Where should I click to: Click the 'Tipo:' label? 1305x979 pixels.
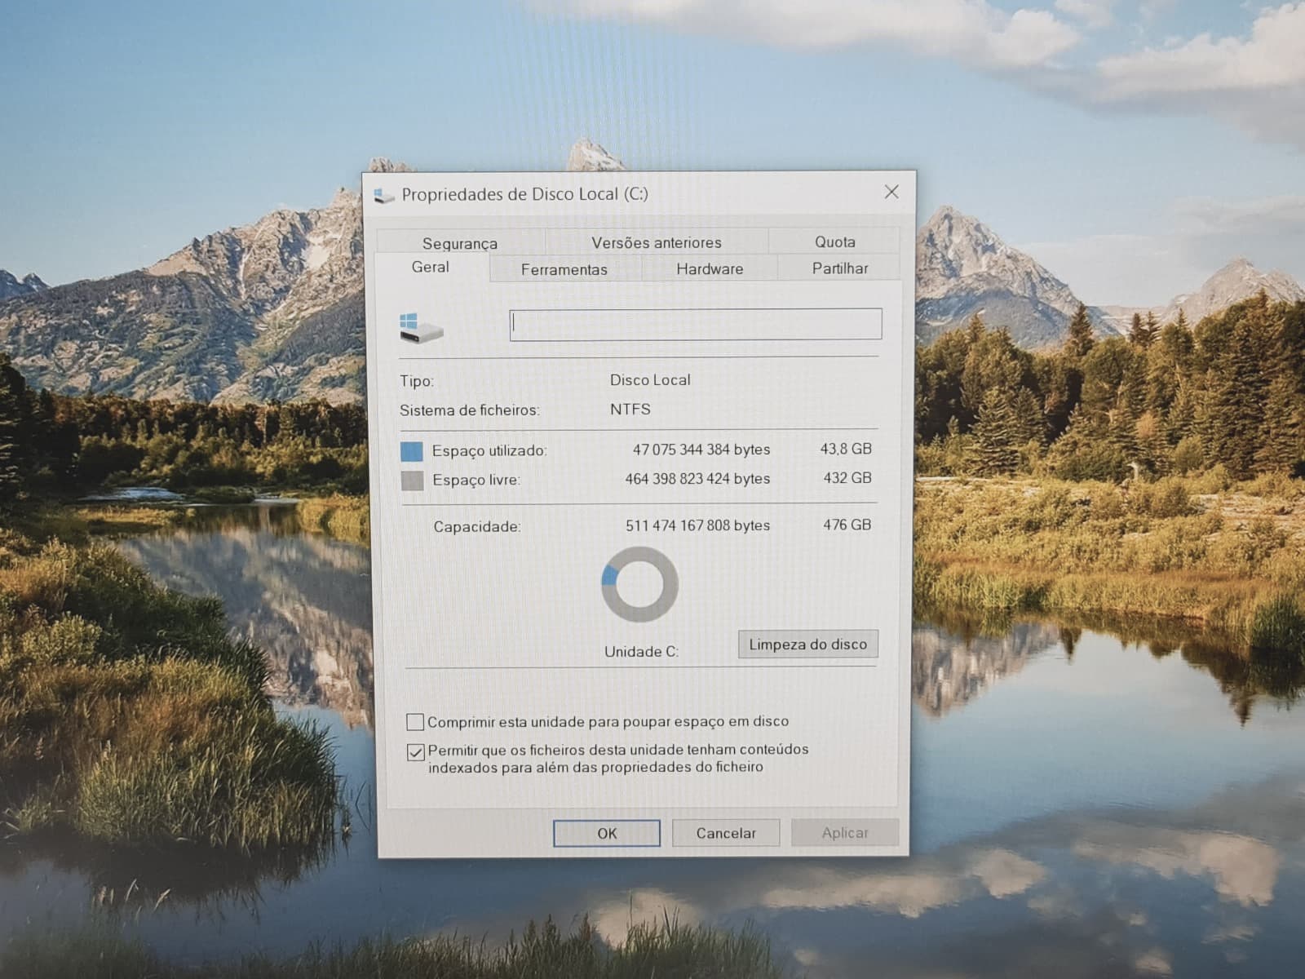[x=417, y=381]
